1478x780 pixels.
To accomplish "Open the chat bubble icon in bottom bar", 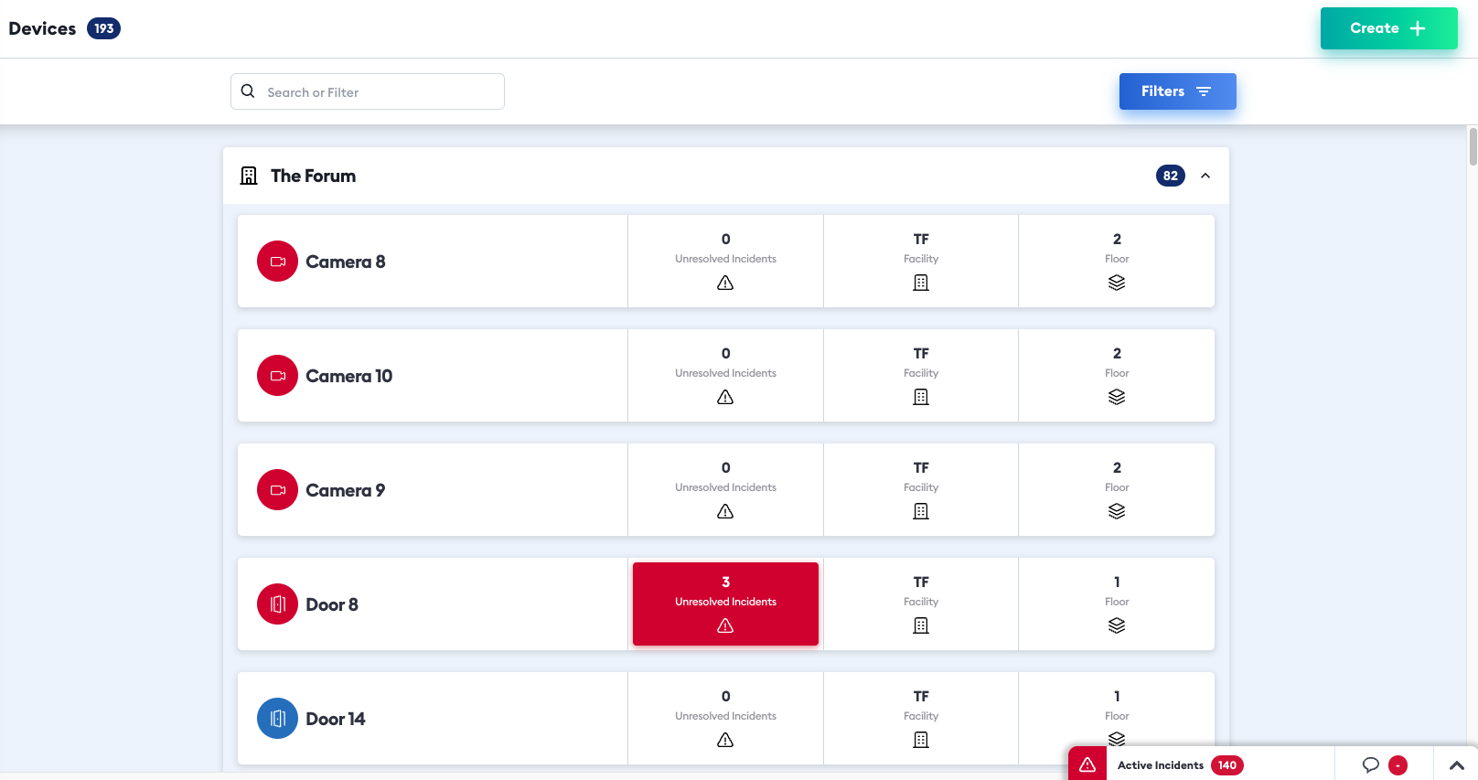I will click(1370, 765).
